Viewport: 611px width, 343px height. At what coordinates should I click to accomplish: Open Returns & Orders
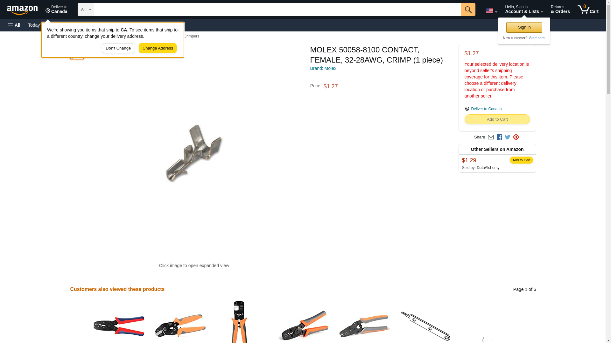[560, 10]
